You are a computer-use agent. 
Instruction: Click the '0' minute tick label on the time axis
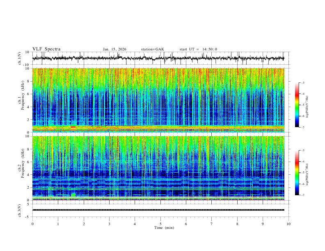(32, 224)
